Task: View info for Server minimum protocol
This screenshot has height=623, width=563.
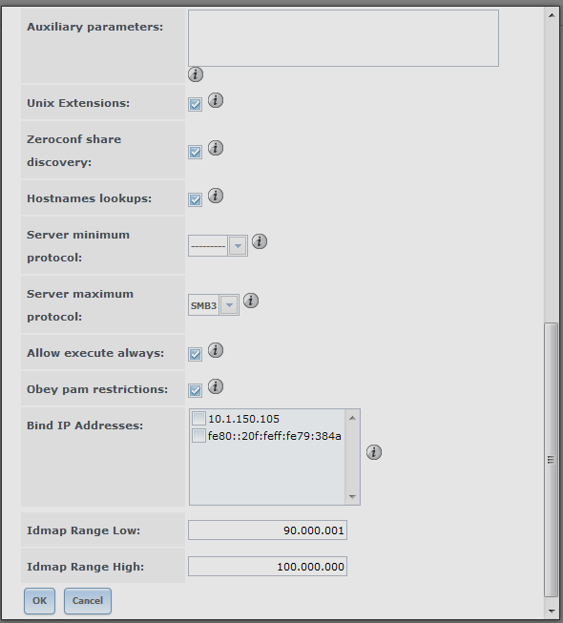Action: 260,241
